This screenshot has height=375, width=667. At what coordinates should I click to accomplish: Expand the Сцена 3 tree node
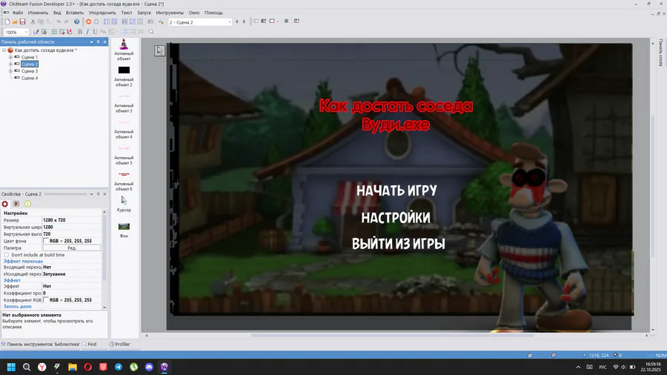[10, 71]
